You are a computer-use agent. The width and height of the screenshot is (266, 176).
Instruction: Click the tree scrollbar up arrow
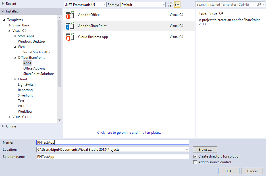pyautogui.click(x=59, y=17)
